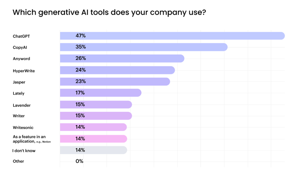This screenshot has height=174, width=291.
Task: Click the gray I don't know bar
Action: (x=94, y=150)
